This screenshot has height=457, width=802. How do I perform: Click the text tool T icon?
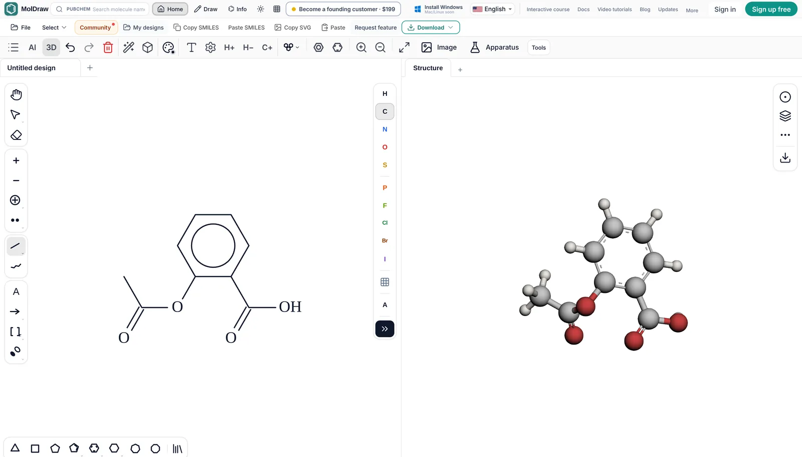[x=191, y=47]
